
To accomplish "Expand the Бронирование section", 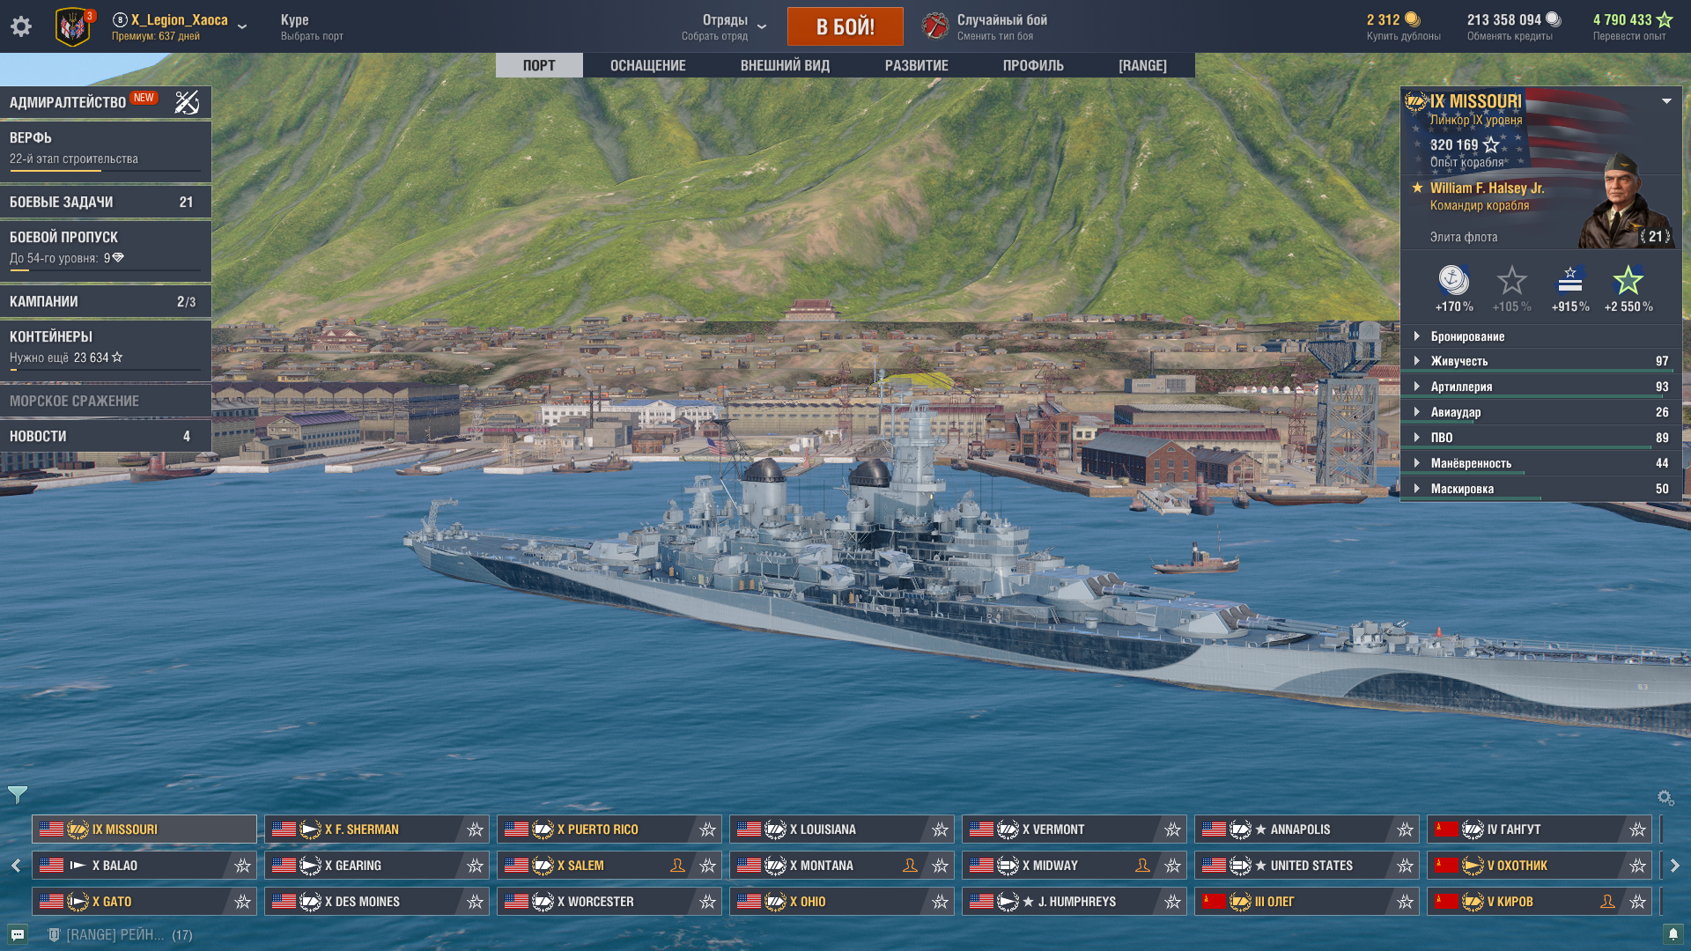I will click(1541, 336).
